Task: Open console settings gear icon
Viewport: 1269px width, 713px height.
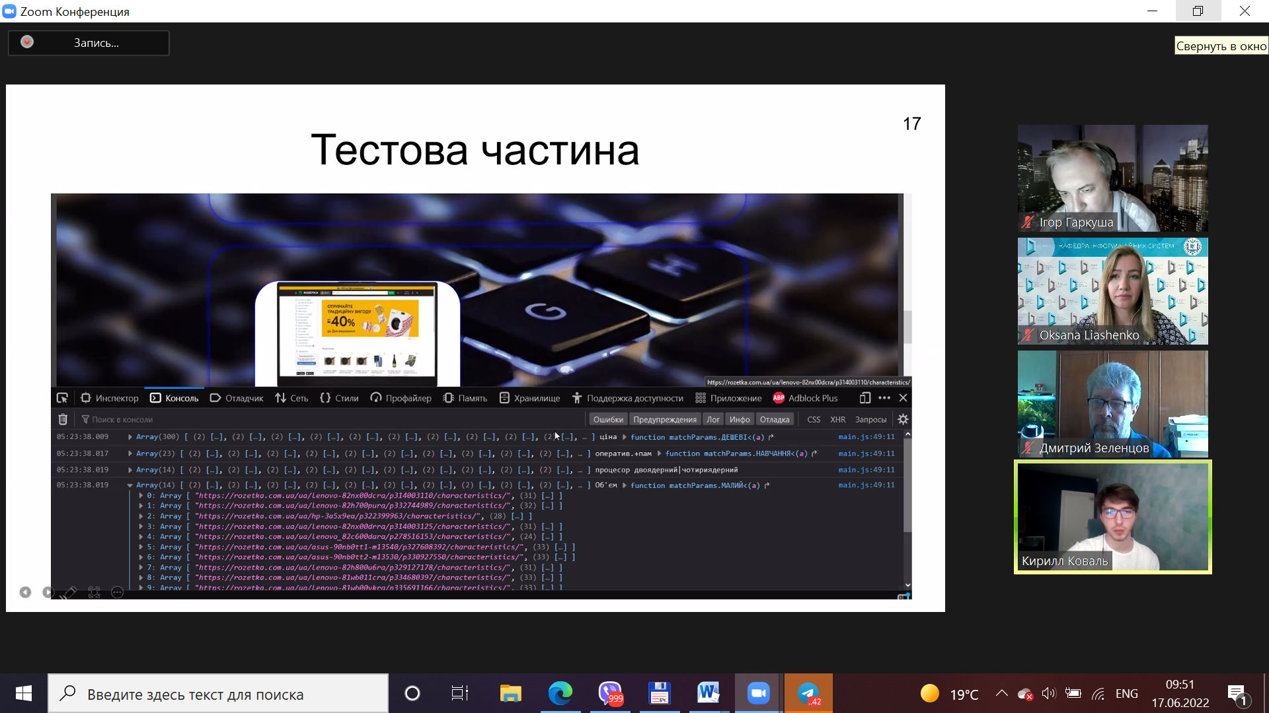Action: (x=903, y=419)
